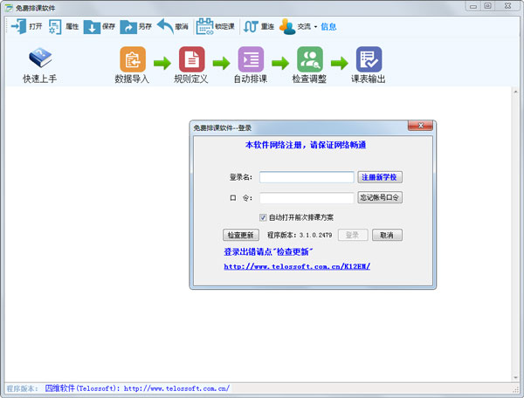Select the 数据导入 data import step icon
Viewport: 524px width, 398px height.
(132, 59)
